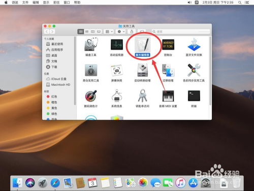Viewport: 254px width, 191px height.
Task: Open FaceTime from the Dock
Action: click(168, 183)
